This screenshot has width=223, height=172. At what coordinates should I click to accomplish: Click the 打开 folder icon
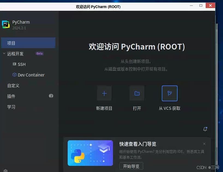click(137, 93)
